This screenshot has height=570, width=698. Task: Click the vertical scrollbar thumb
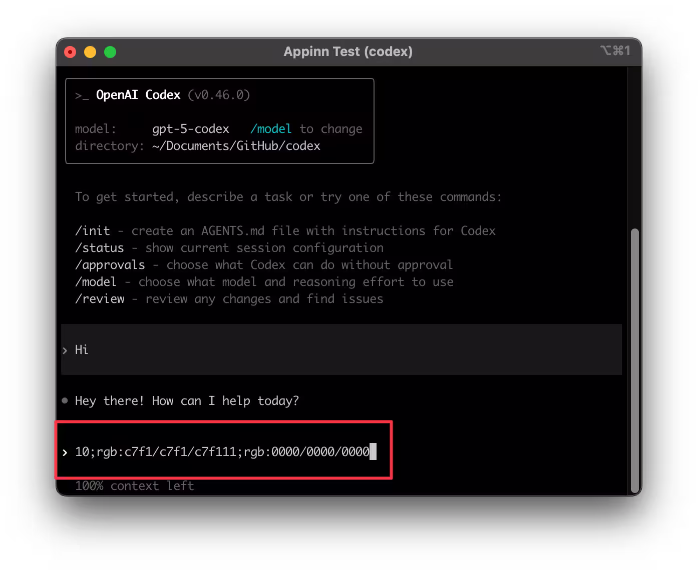(x=634, y=360)
